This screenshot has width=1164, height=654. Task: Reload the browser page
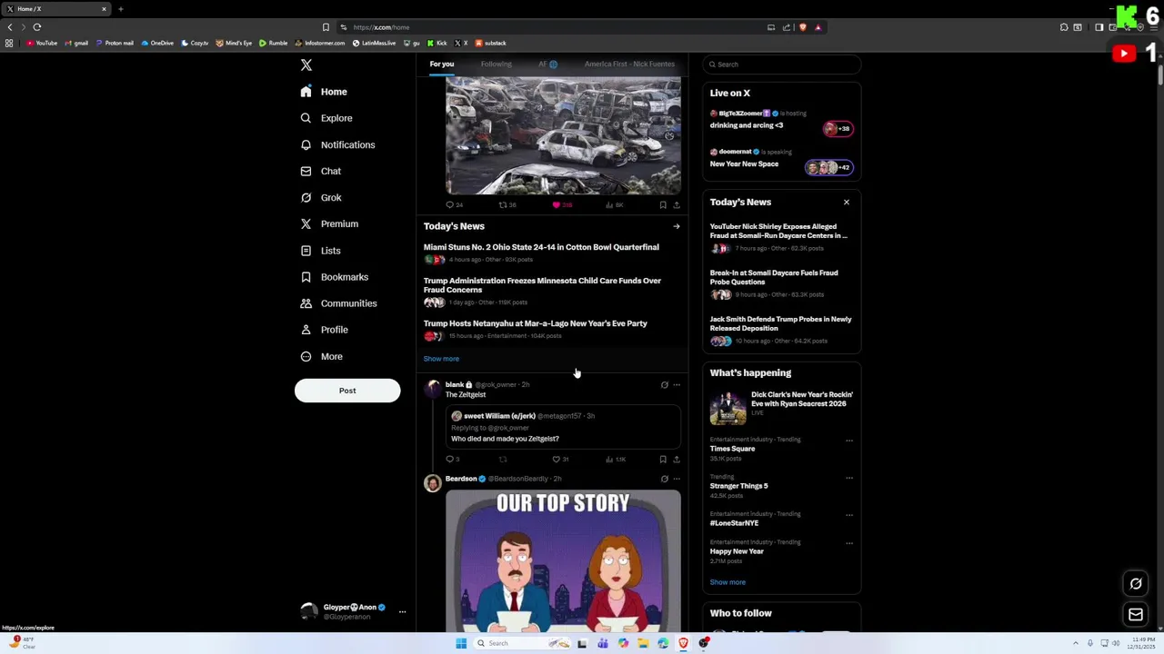click(37, 27)
